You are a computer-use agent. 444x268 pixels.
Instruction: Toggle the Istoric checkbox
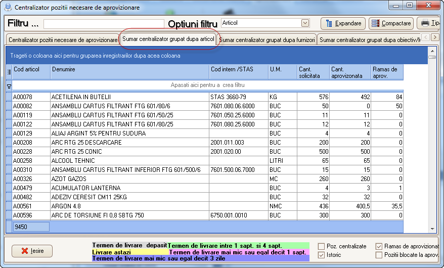tap(321, 255)
